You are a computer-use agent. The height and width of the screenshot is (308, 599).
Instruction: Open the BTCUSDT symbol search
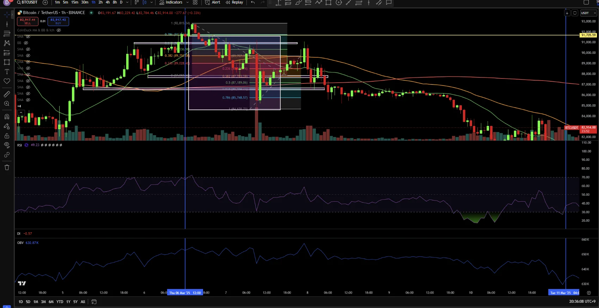tap(27, 2)
